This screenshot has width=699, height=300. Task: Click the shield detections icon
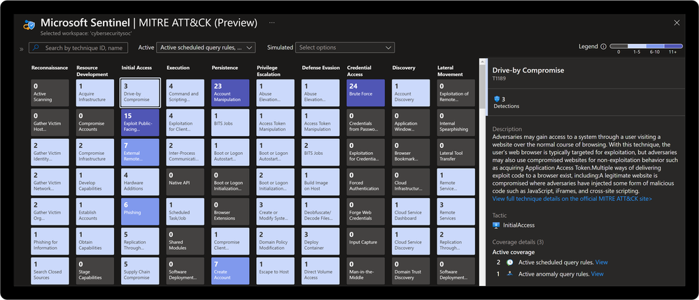(497, 99)
